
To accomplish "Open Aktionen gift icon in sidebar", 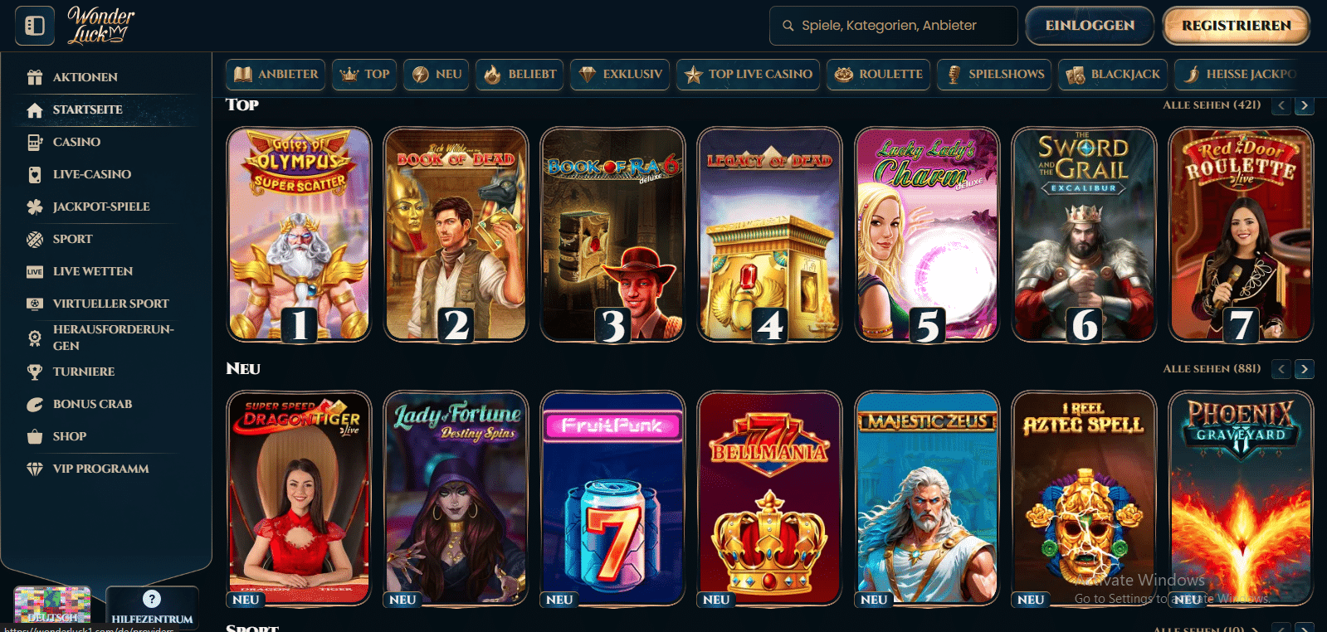I will click(35, 77).
